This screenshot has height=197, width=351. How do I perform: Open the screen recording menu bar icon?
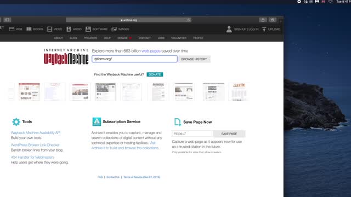pos(299,2)
